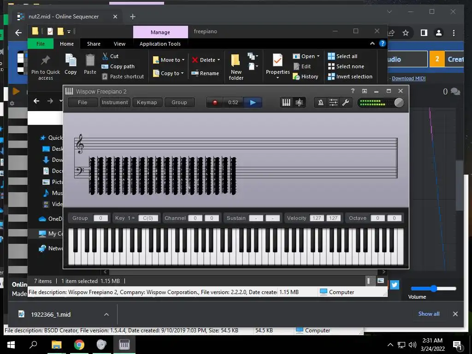472x354 pixels.
Task: Select Network in the navigation pane
Action: 51,248
